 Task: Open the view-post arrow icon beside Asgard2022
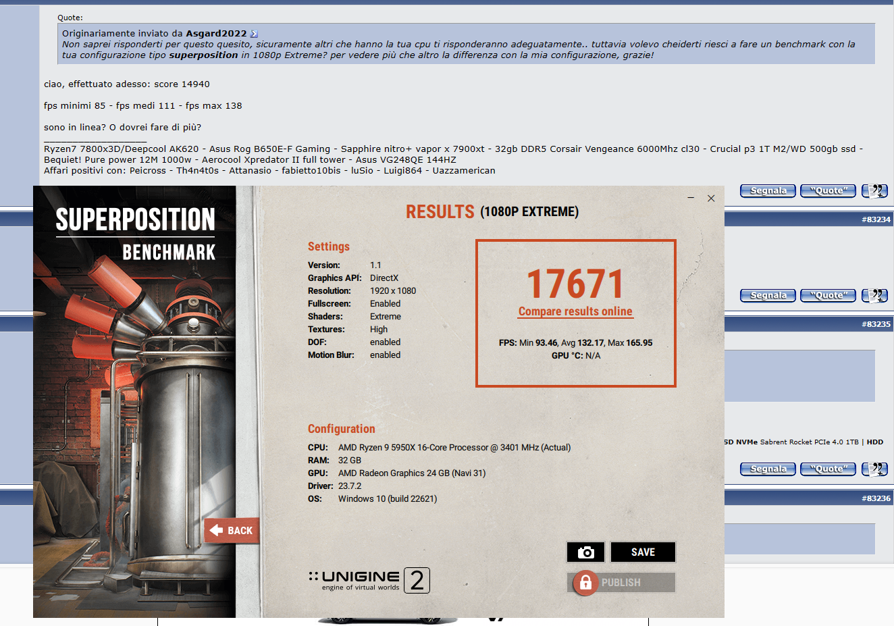(254, 34)
